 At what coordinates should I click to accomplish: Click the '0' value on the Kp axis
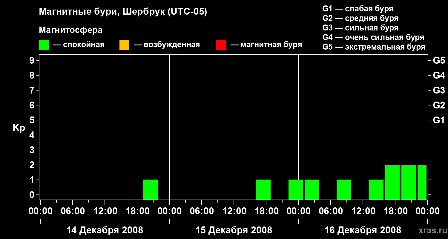click(33, 195)
